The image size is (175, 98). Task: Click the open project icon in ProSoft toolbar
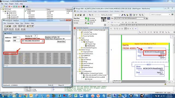(4, 7)
